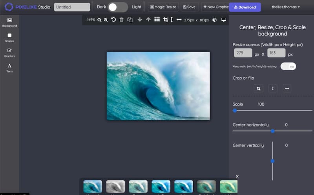314x195 pixels.
Task: Select the crop tool in top toolbar
Action: [165, 20]
